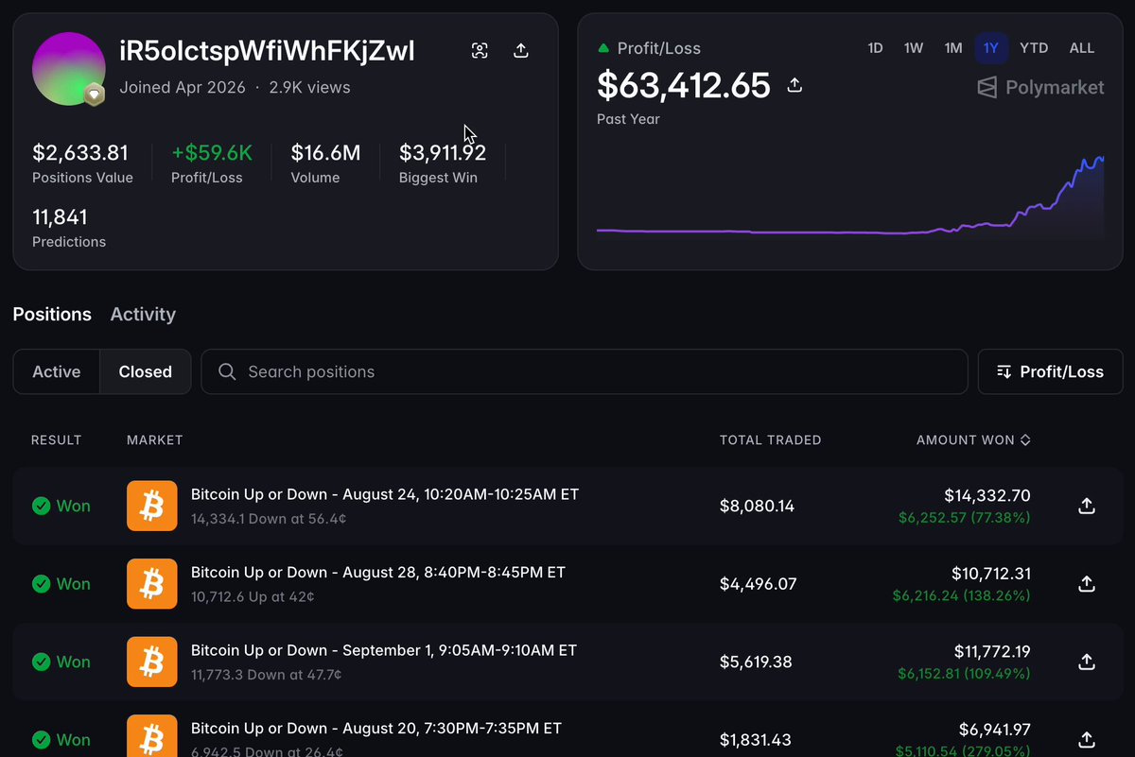Click the Bitcoin icon for August 24 market
Viewport: 1135px width, 757px height.
coord(151,506)
